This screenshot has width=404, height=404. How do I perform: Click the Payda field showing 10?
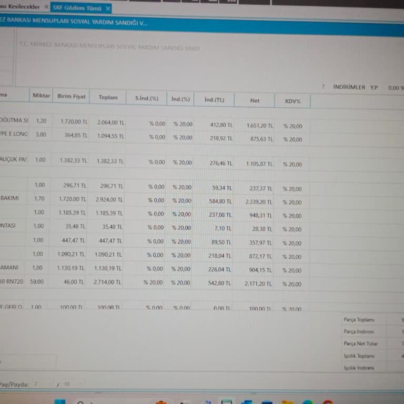pos(72,385)
